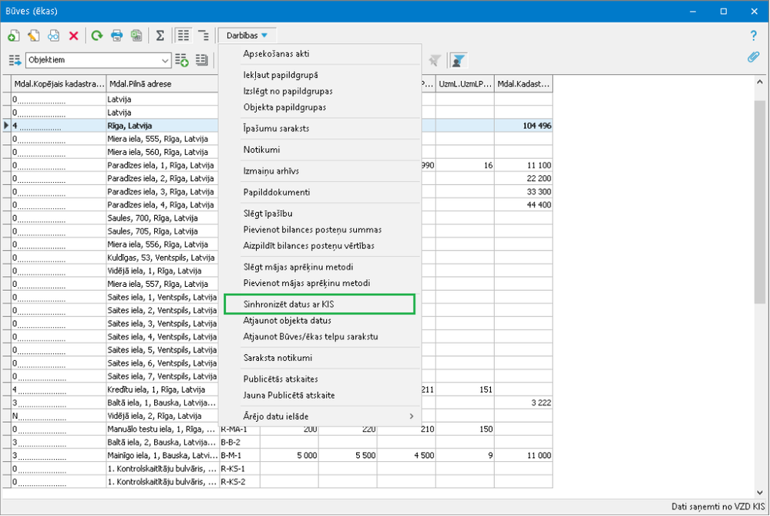Toggle the user filter funnel icon

click(x=458, y=60)
